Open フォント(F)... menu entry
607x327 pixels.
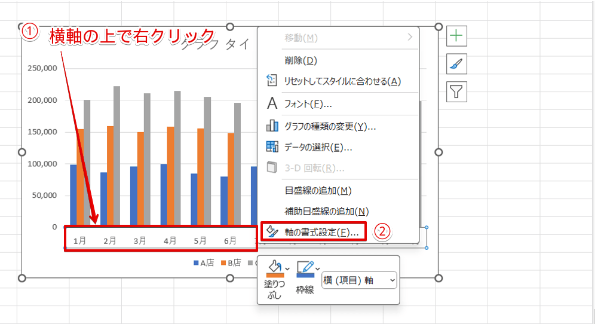pyautogui.click(x=308, y=104)
